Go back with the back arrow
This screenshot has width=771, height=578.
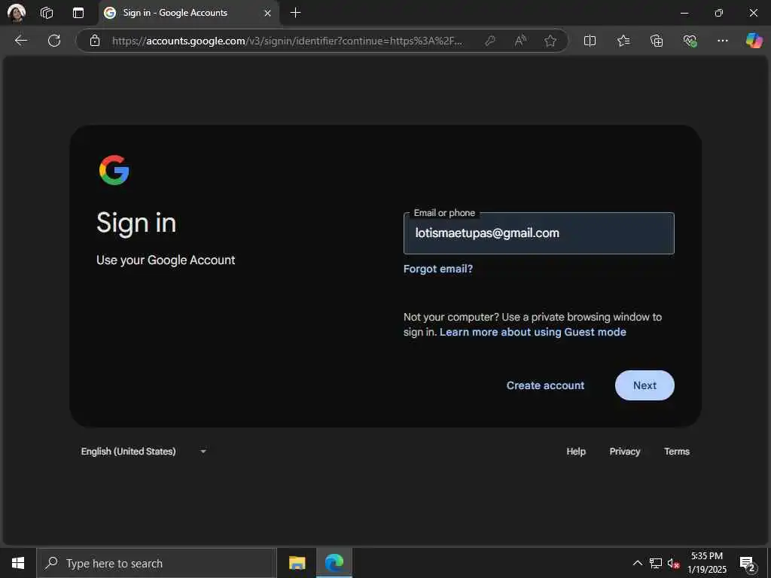(20, 41)
